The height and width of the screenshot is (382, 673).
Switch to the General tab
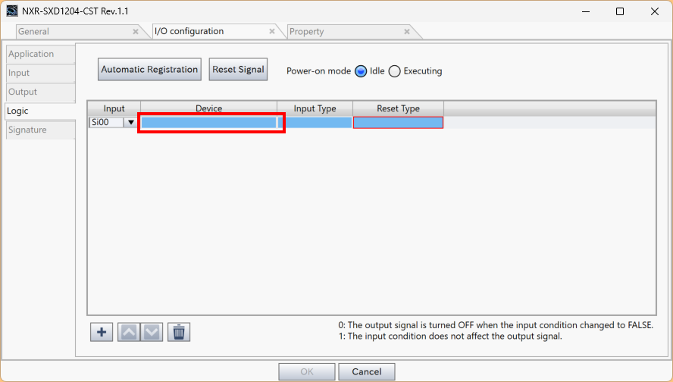point(33,31)
